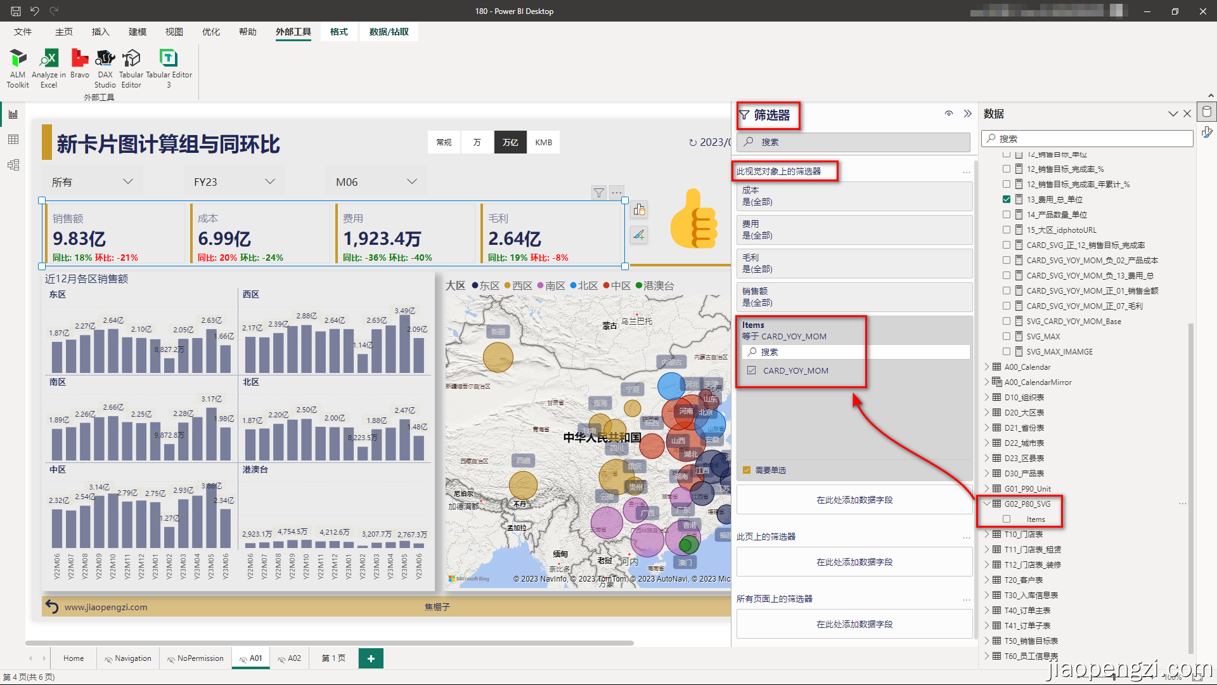Click the format painter icon beside the card visual
This screenshot has height=685, width=1217.
click(639, 235)
